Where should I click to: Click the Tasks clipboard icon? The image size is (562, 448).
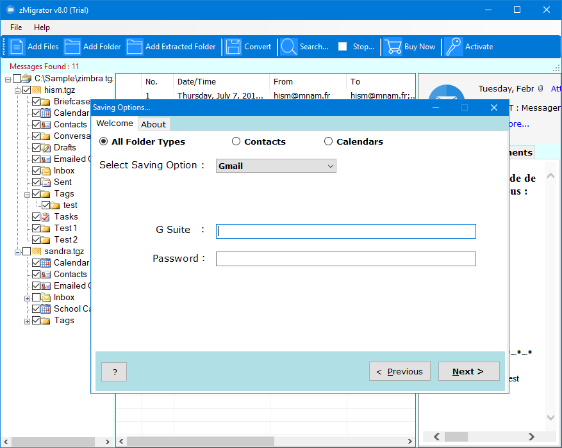tap(45, 216)
